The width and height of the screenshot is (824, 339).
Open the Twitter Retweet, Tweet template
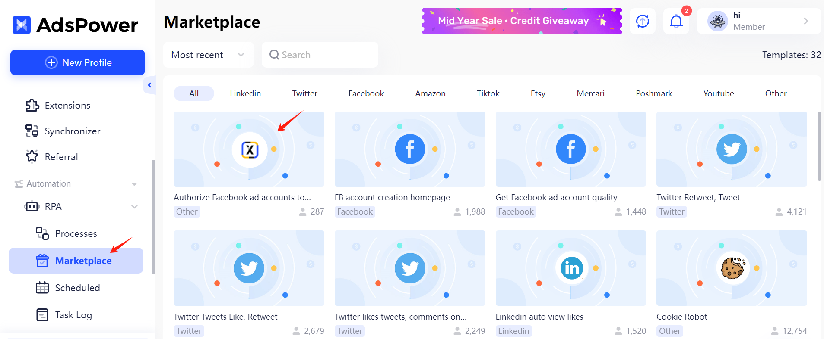tap(731, 149)
